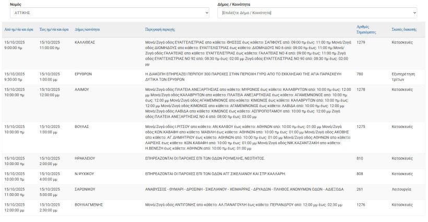Image resolution: width=428 pixels, height=222 pixels.
Task: Click notice number 810
Action: (x=360, y=158)
